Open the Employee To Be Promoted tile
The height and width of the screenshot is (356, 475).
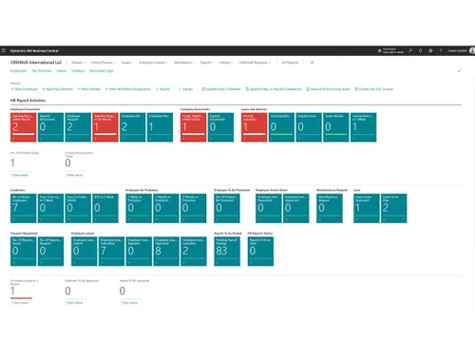(227, 208)
